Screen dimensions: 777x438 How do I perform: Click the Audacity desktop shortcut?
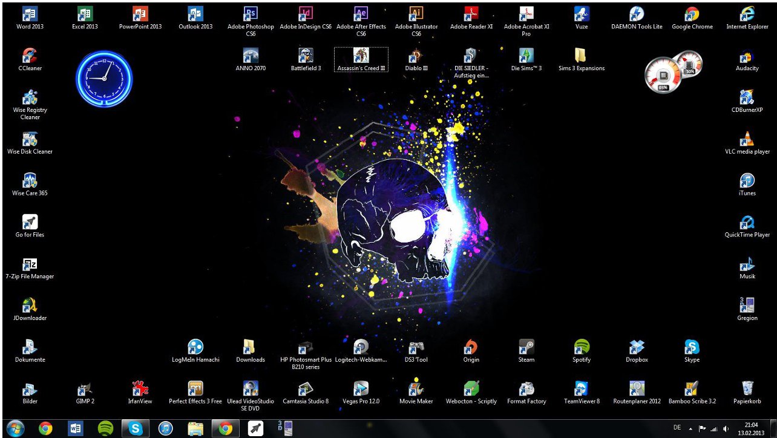[747, 57]
